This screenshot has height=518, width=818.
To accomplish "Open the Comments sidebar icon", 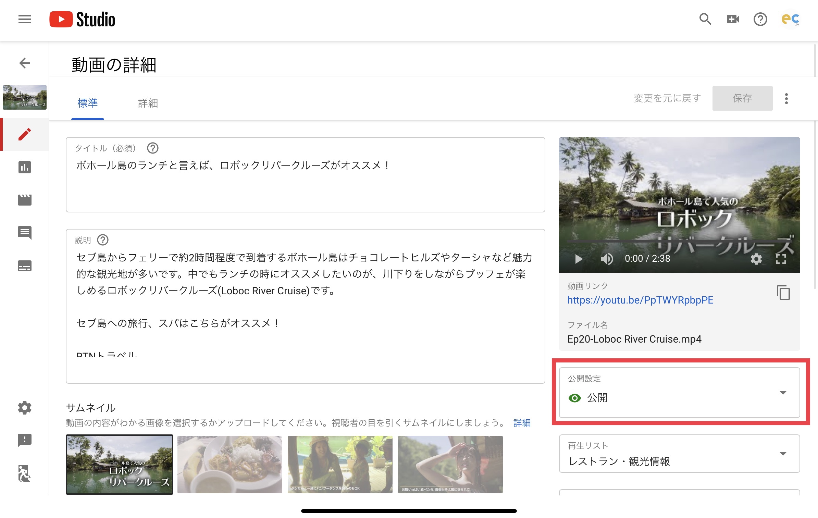I will click(x=25, y=233).
